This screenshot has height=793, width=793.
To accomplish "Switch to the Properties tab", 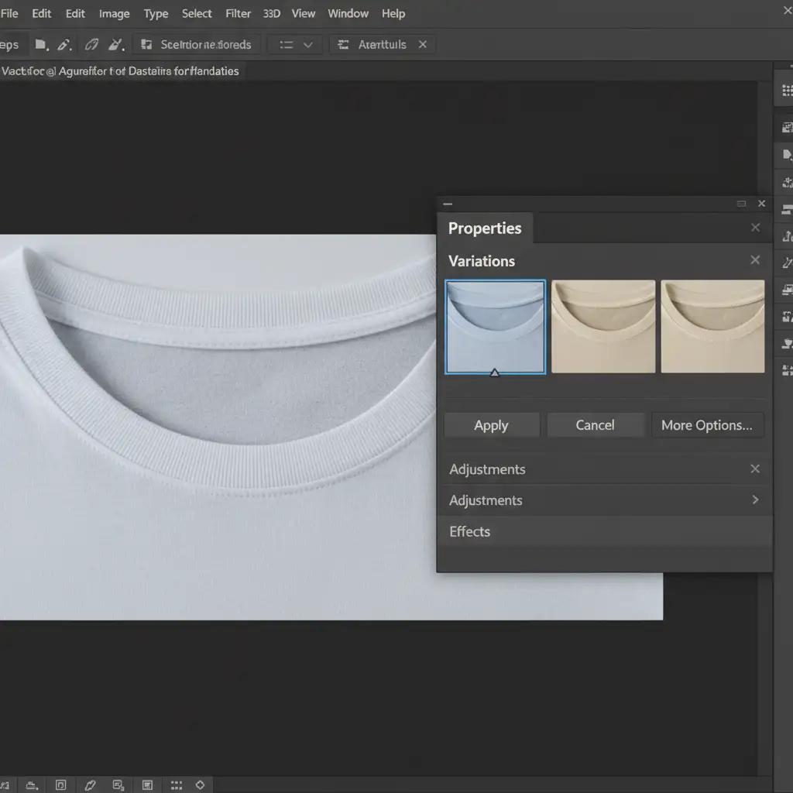I will [485, 228].
